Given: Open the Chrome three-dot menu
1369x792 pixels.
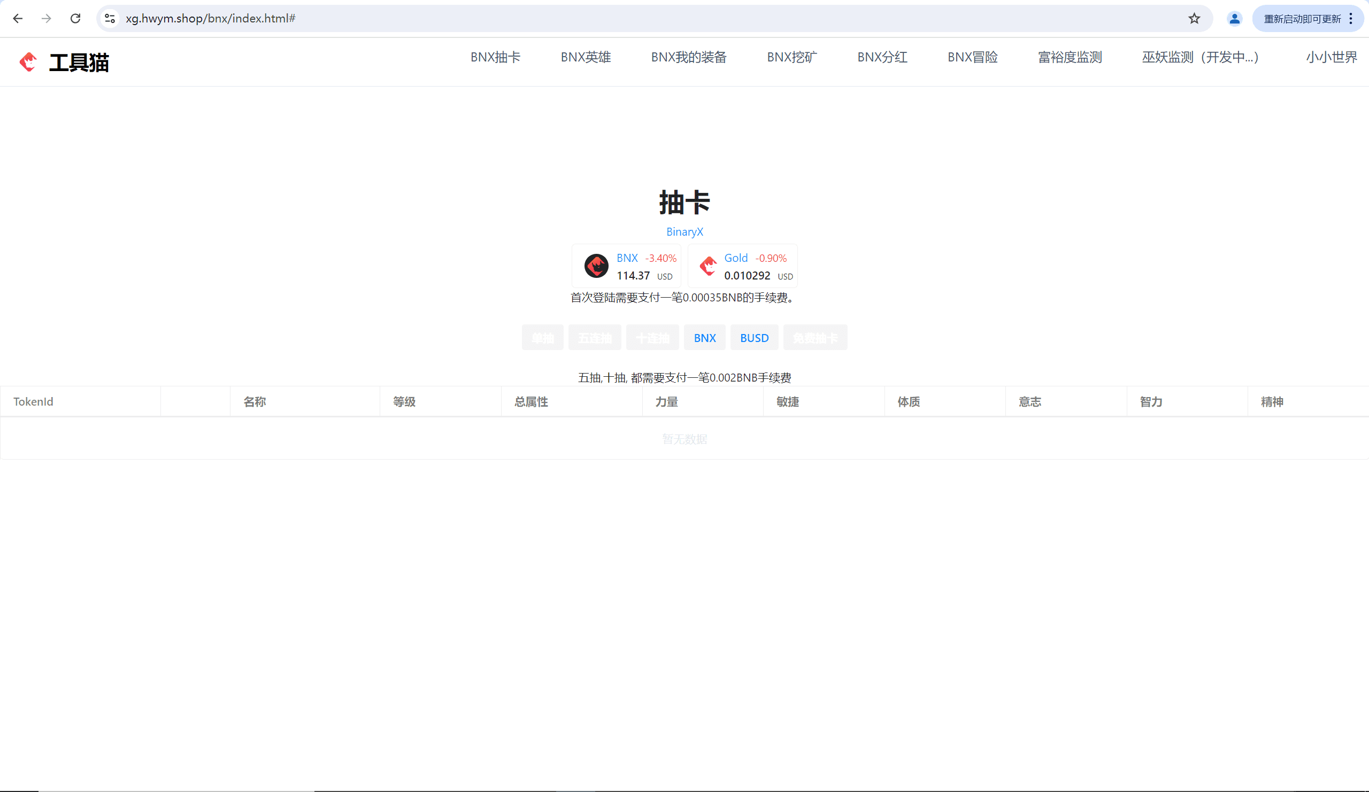Looking at the screenshot, I should pyautogui.click(x=1351, y=19).
